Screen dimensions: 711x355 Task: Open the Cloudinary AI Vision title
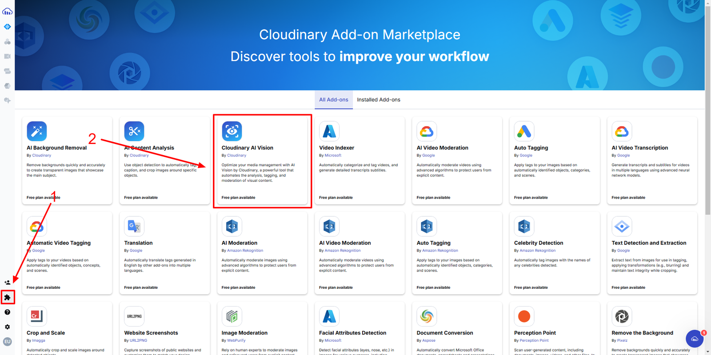pyautogui.click(x=248, y=148)
